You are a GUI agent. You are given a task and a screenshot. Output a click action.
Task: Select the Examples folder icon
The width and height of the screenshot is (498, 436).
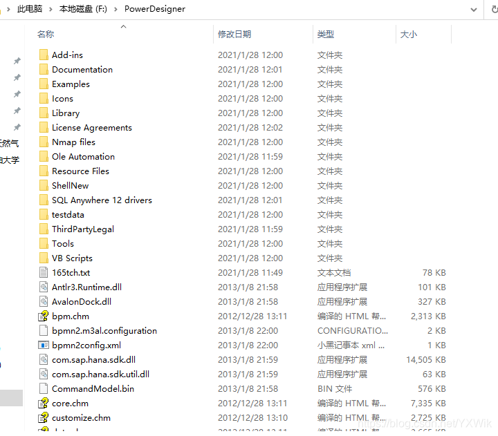click(x=44, y=84)
